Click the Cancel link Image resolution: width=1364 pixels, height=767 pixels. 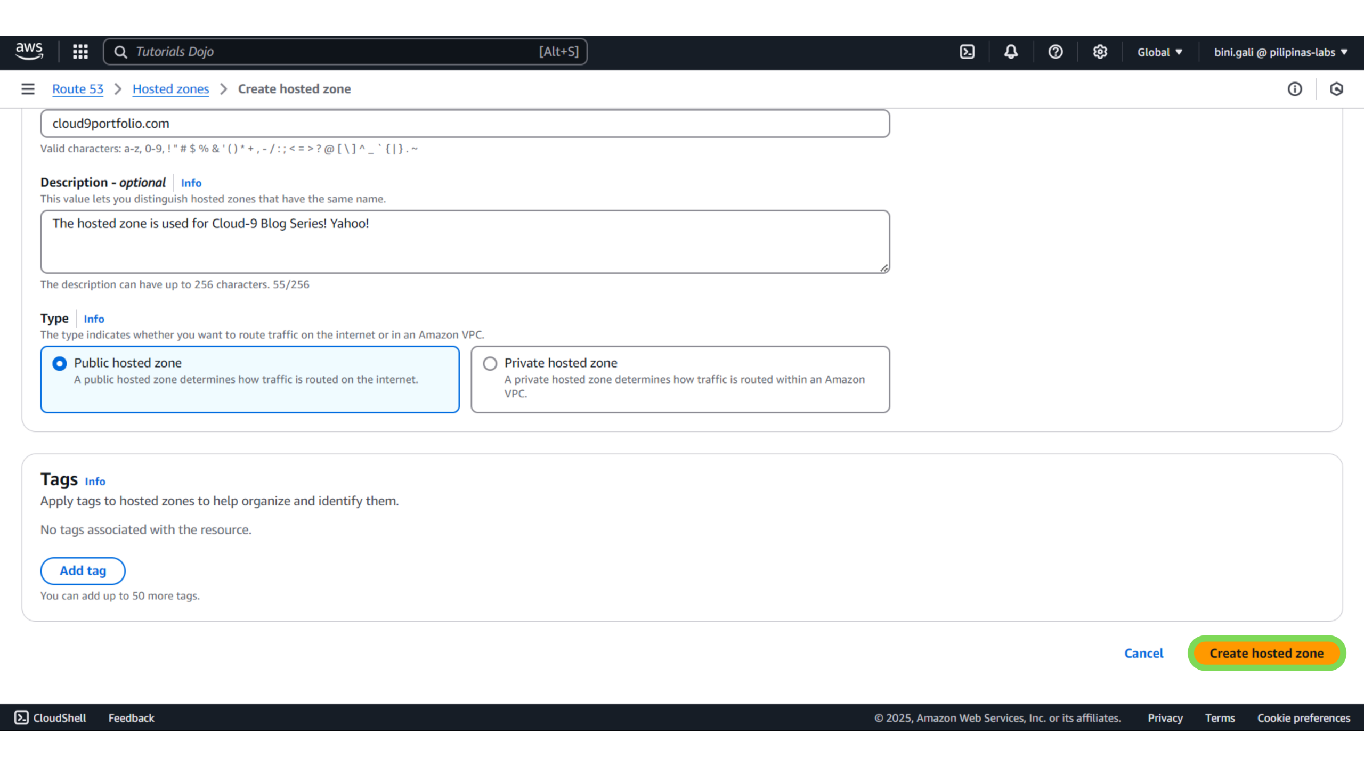coord(1143,653)
